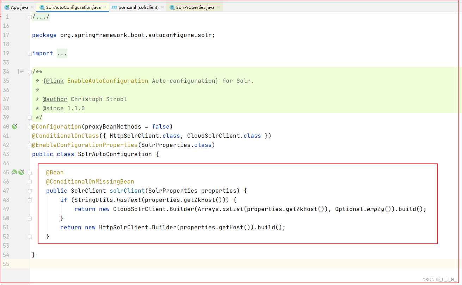Click the SolrAutoConfiguration.java class file icon
Image resolution: width=462 pixels, height=285 pixels.
click(42, 7)
